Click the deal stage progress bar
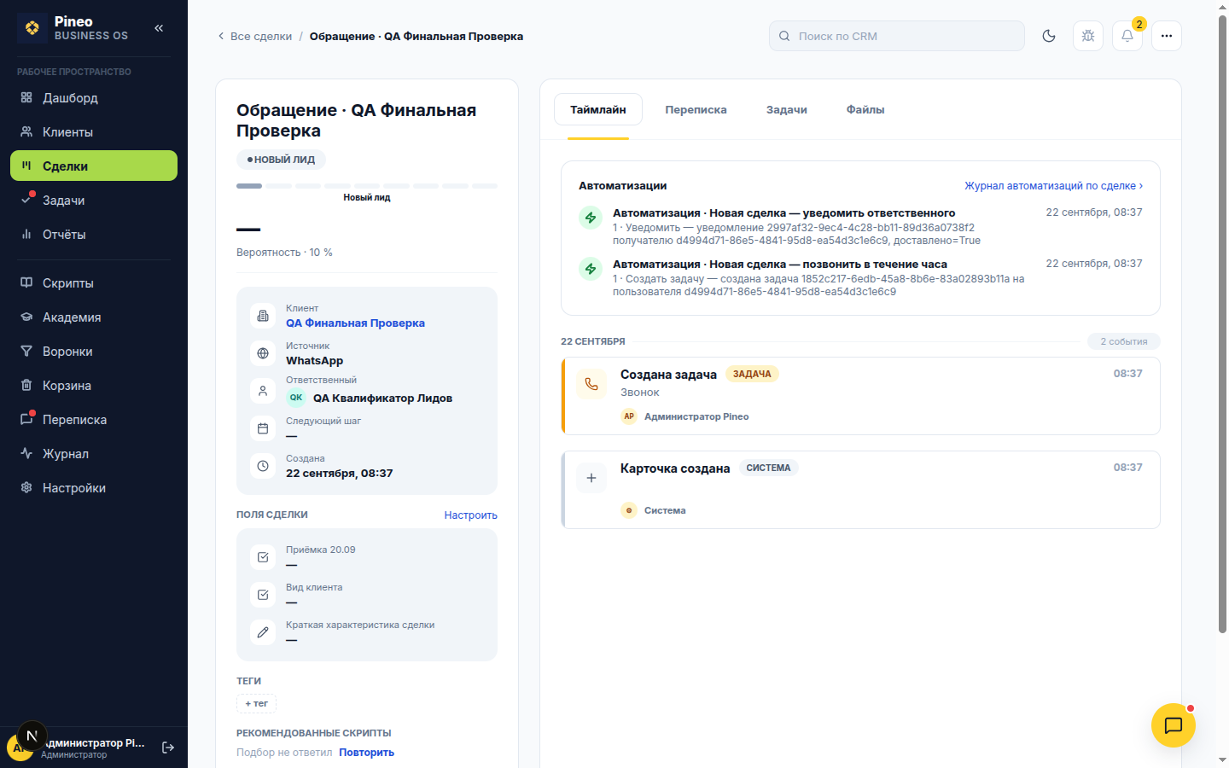1229x768 pixels. [367, 185]
